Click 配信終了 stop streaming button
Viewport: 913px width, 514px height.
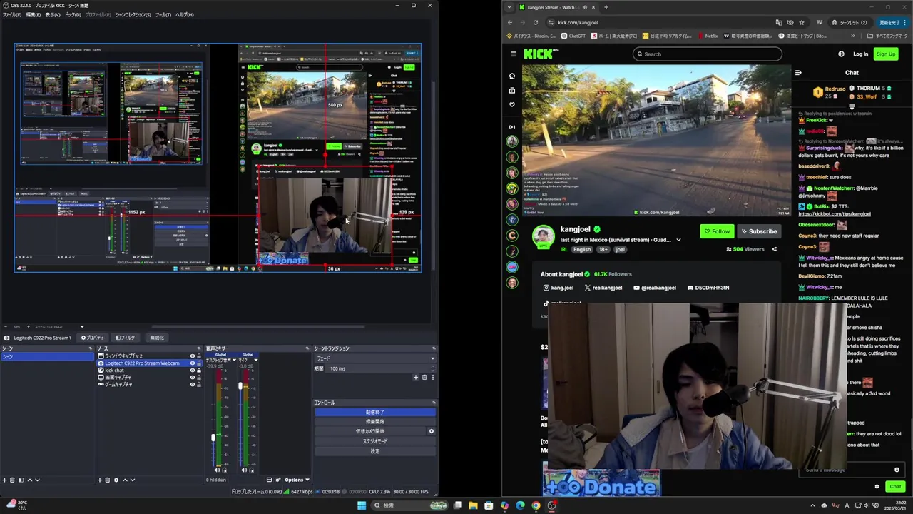point(374,412)
